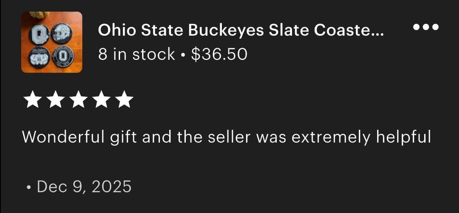Image resolution: width=459 pixels, height=213 pixels.
Task: Open the three-dot more options menu
Action: pos(425,27)
